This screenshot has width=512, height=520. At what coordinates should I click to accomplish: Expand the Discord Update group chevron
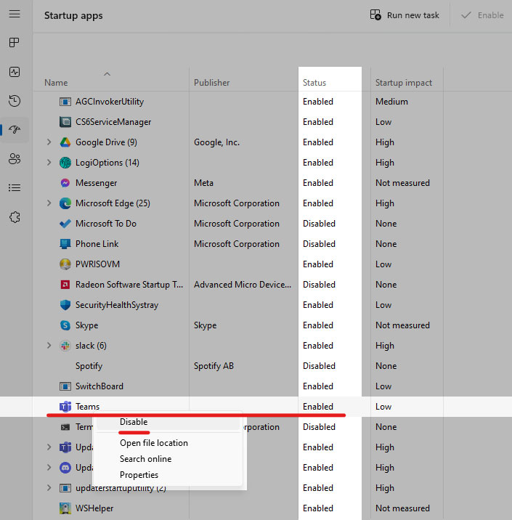[x=49, y=468]
